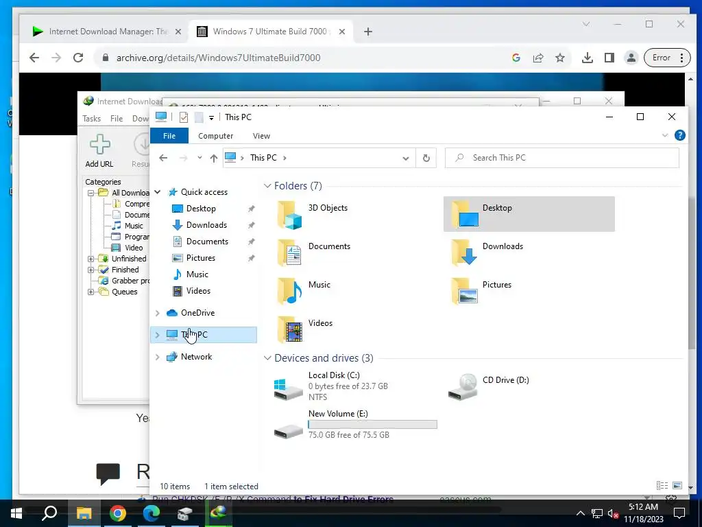The height and width of the screenshot is (527, 702).
Task: Click the Search This PC box
Action: (562, 158)
